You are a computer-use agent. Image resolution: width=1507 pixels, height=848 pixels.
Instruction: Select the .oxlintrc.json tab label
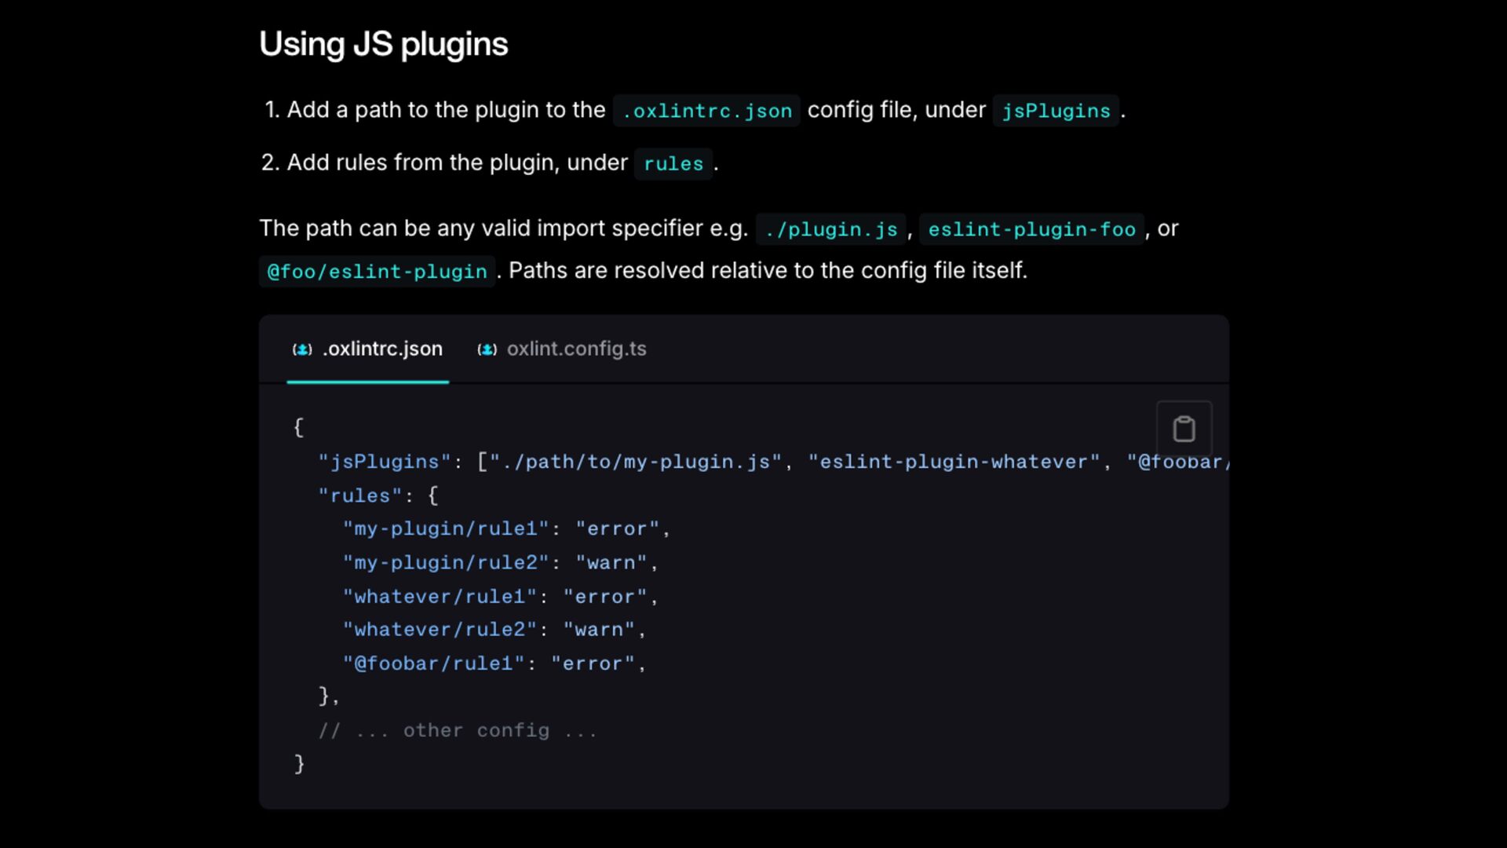tap(382, 349)
